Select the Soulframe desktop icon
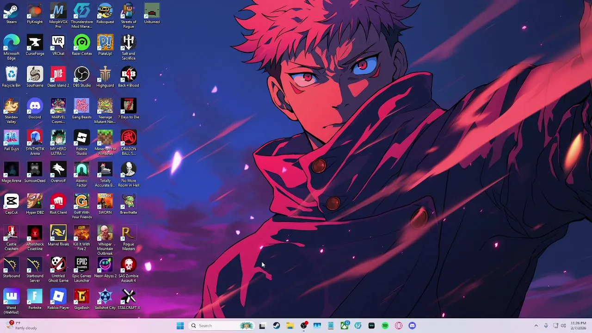 (x=35, y=77)
